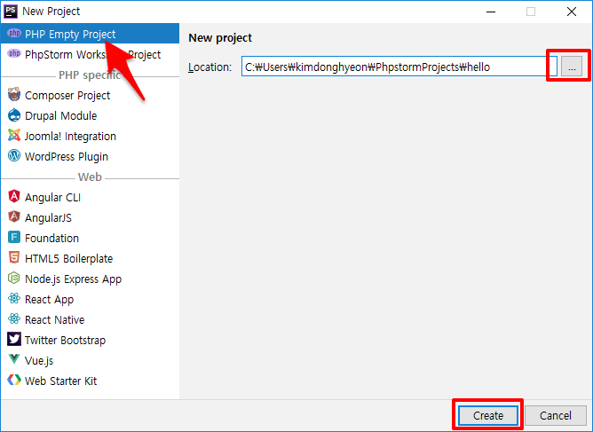Open folder browser with the ... button
The width and height of the screenshot is (593, 432).
(x=572, y=67)
